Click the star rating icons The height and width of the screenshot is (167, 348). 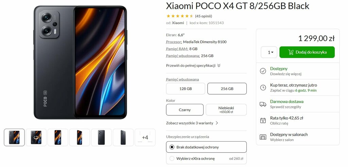click(180, 16)
